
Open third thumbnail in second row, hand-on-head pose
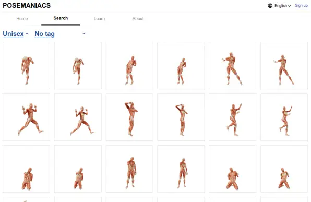129,117
